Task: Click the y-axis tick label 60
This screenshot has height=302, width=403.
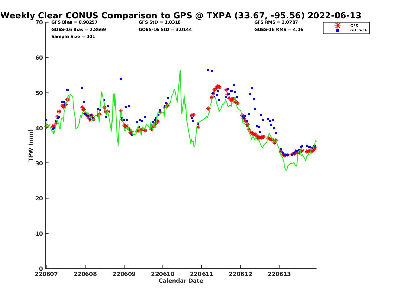Action: coord(39,58)
